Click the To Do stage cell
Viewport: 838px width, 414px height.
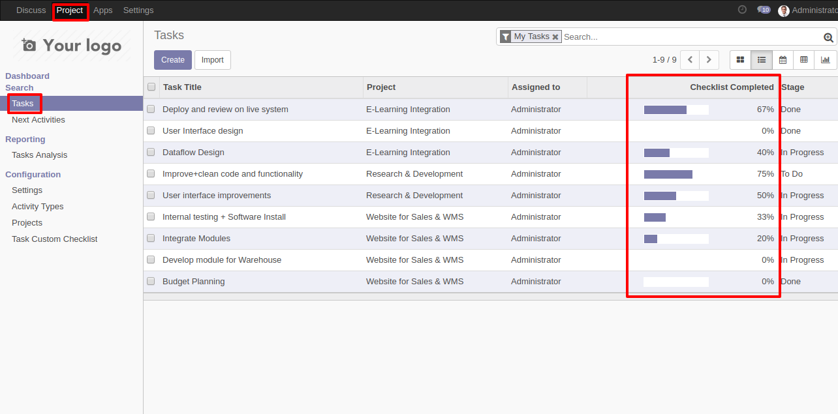point(792,174)
